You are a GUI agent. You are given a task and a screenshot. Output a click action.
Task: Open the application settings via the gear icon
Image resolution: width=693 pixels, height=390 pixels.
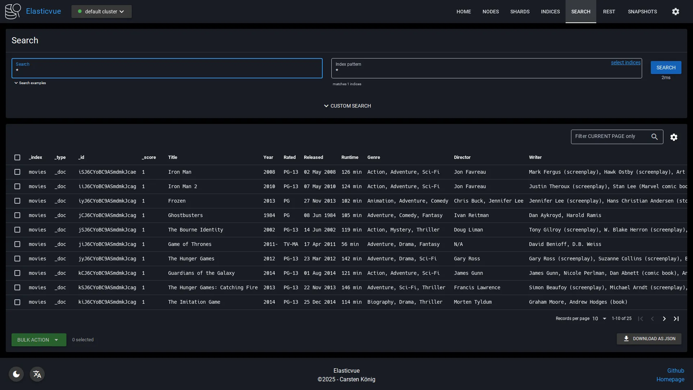tap(675, 11)
